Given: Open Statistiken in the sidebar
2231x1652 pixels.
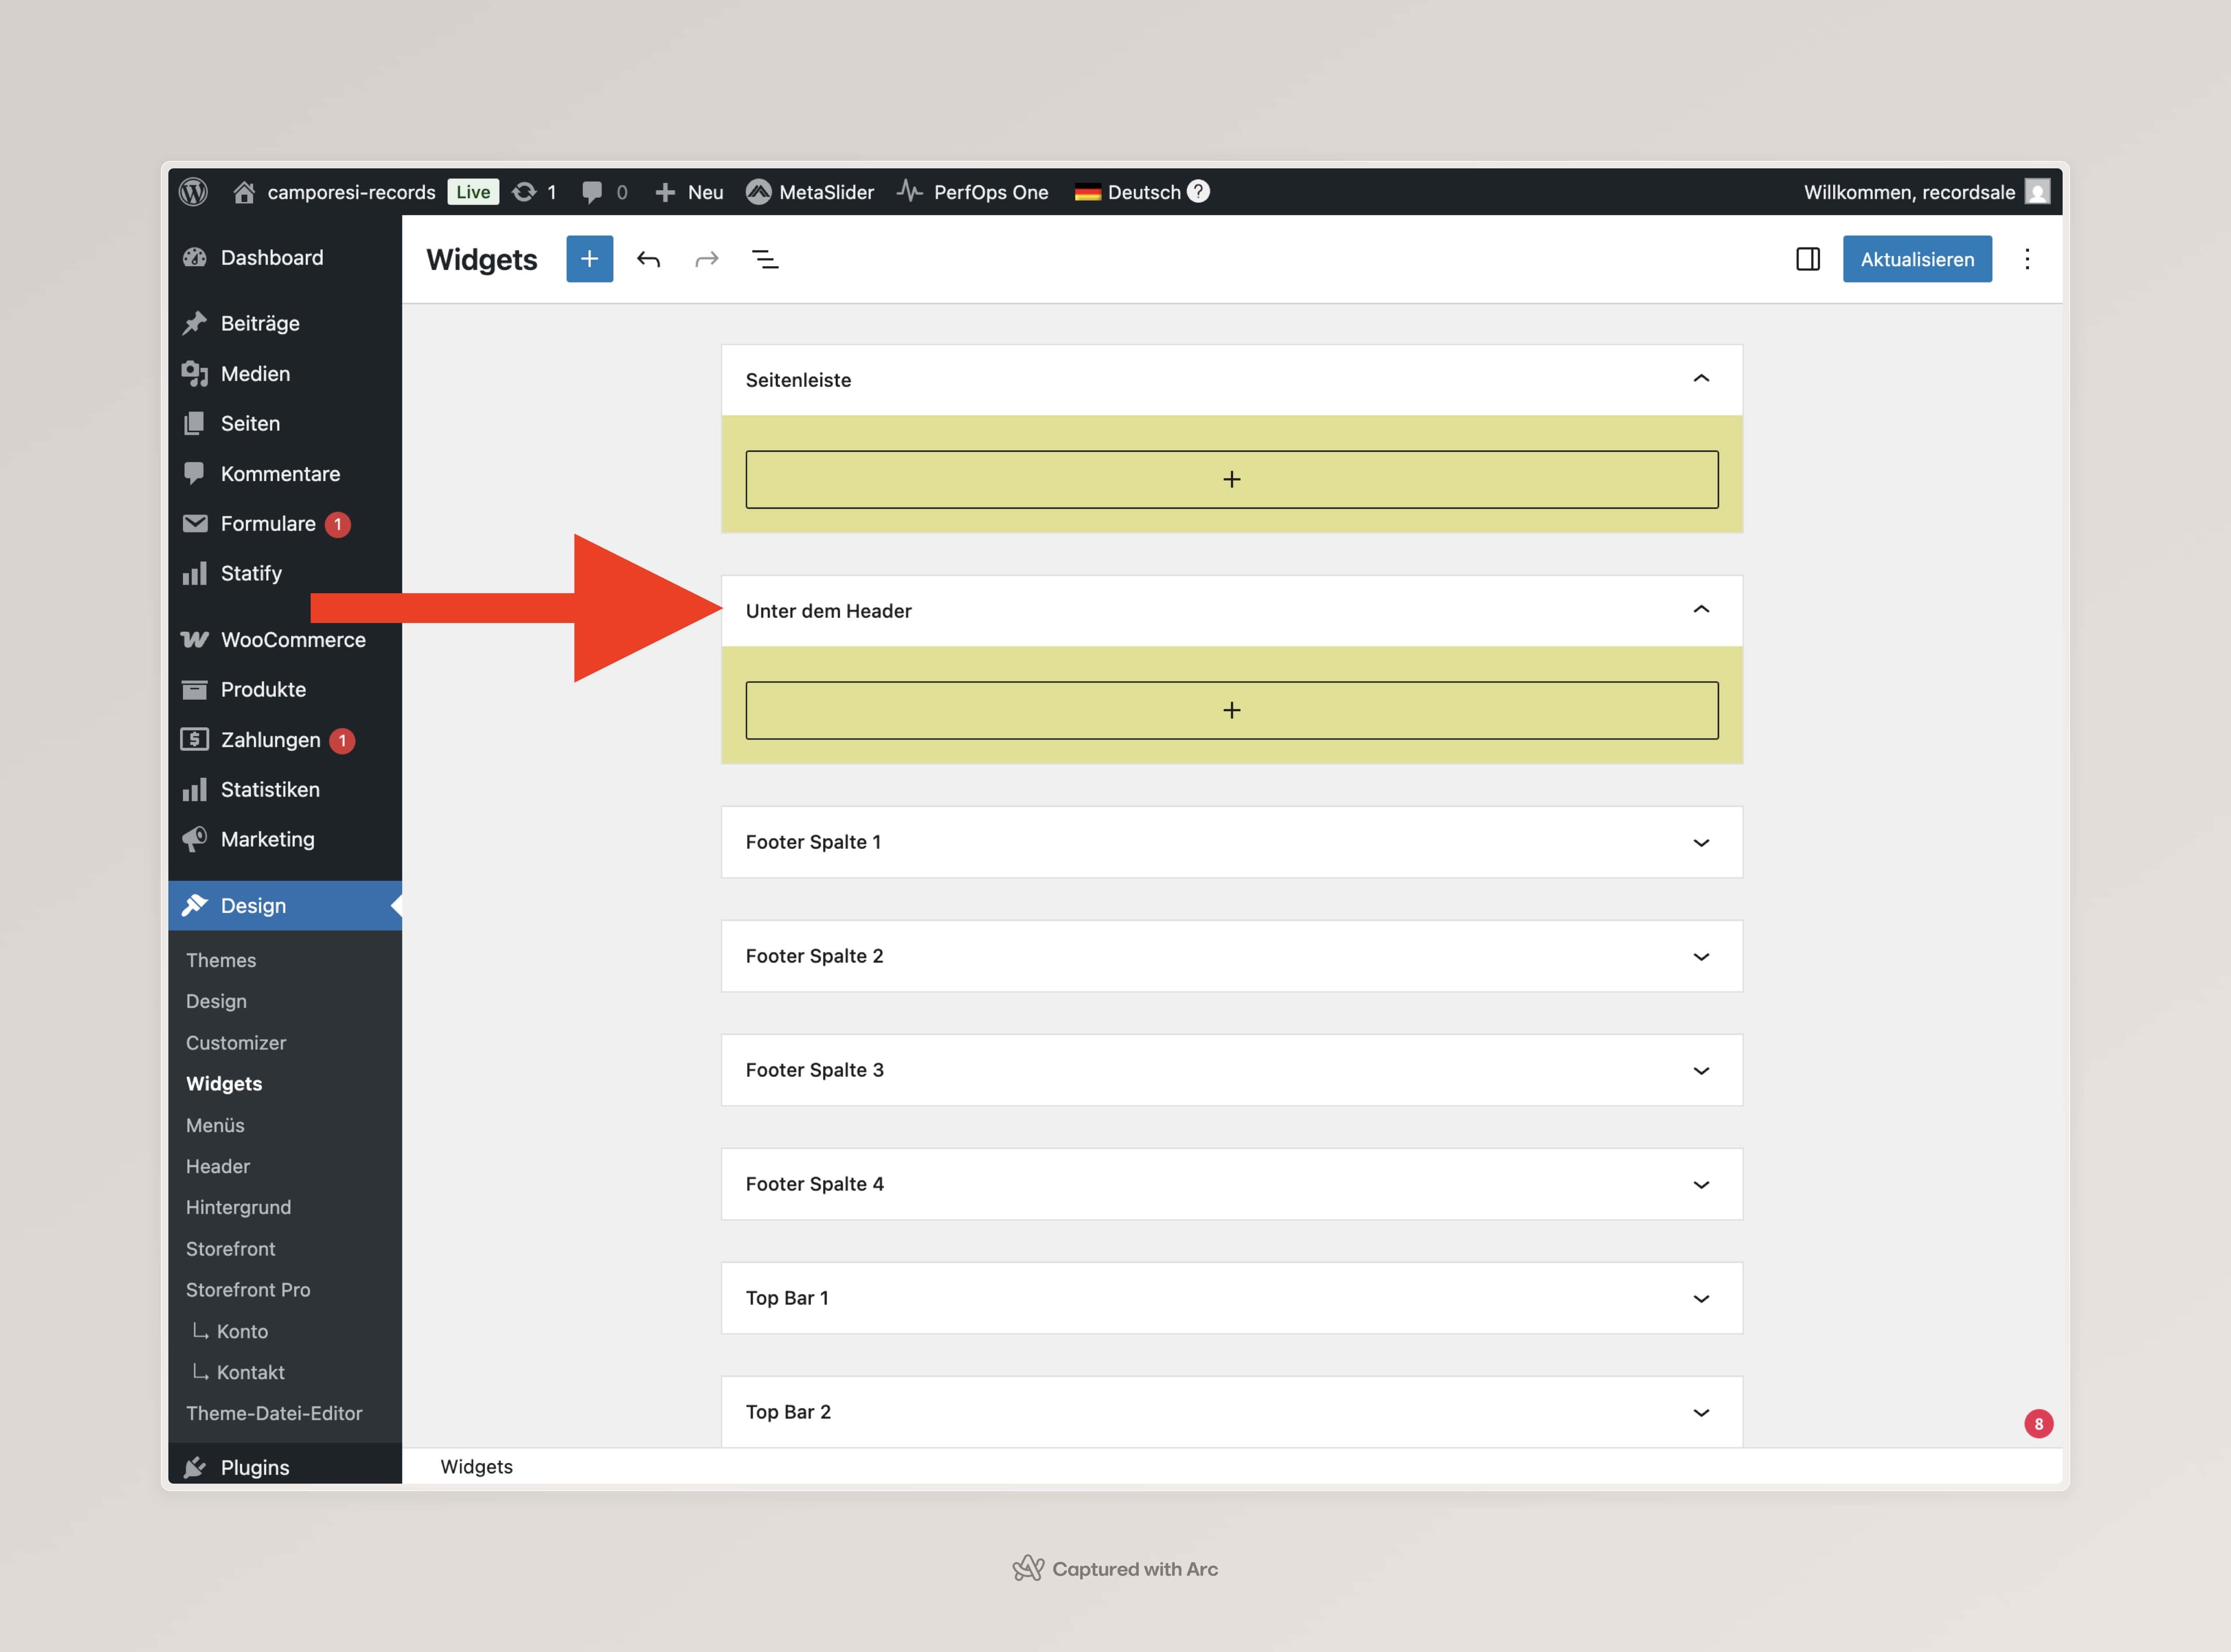Looking at the screenshot, I should tap(285, 789).
